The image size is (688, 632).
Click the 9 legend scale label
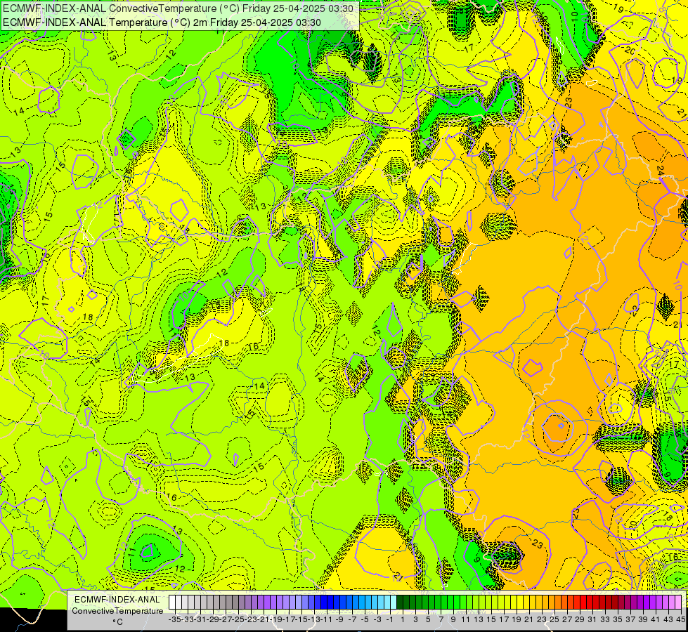[x=453, y=620]
